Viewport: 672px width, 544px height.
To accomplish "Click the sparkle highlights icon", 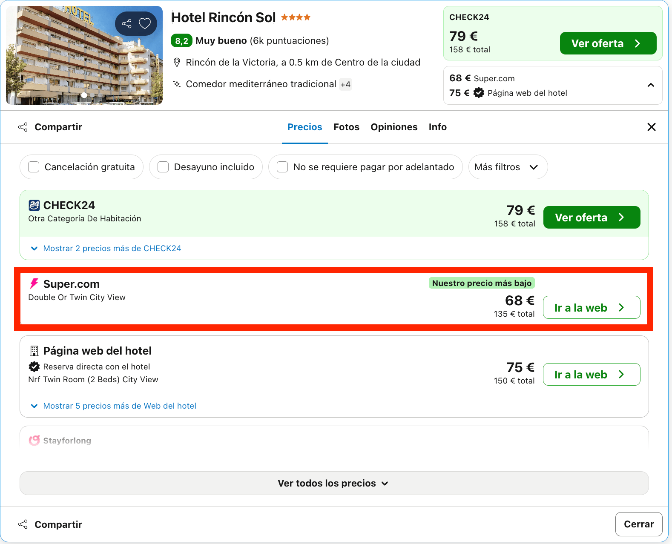I will click(x=177, y=84).
